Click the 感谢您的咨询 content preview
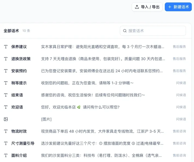The width and height of the screenshot is (194, 162). [x=93, y=95]
